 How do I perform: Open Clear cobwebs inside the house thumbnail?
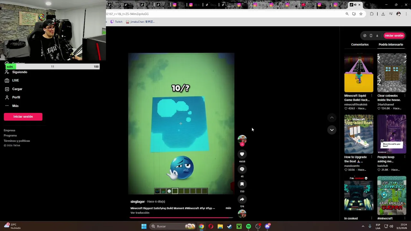click(392, 73)
